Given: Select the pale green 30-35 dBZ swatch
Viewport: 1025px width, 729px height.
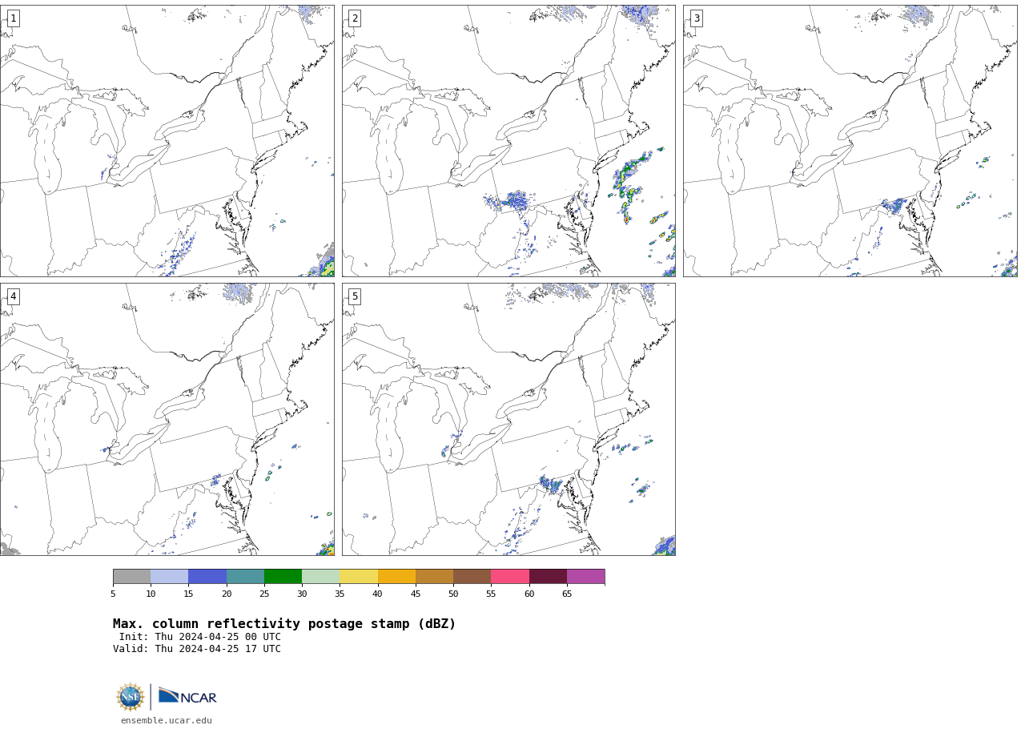Looking at the screenshot, I should tap(320, 577).
